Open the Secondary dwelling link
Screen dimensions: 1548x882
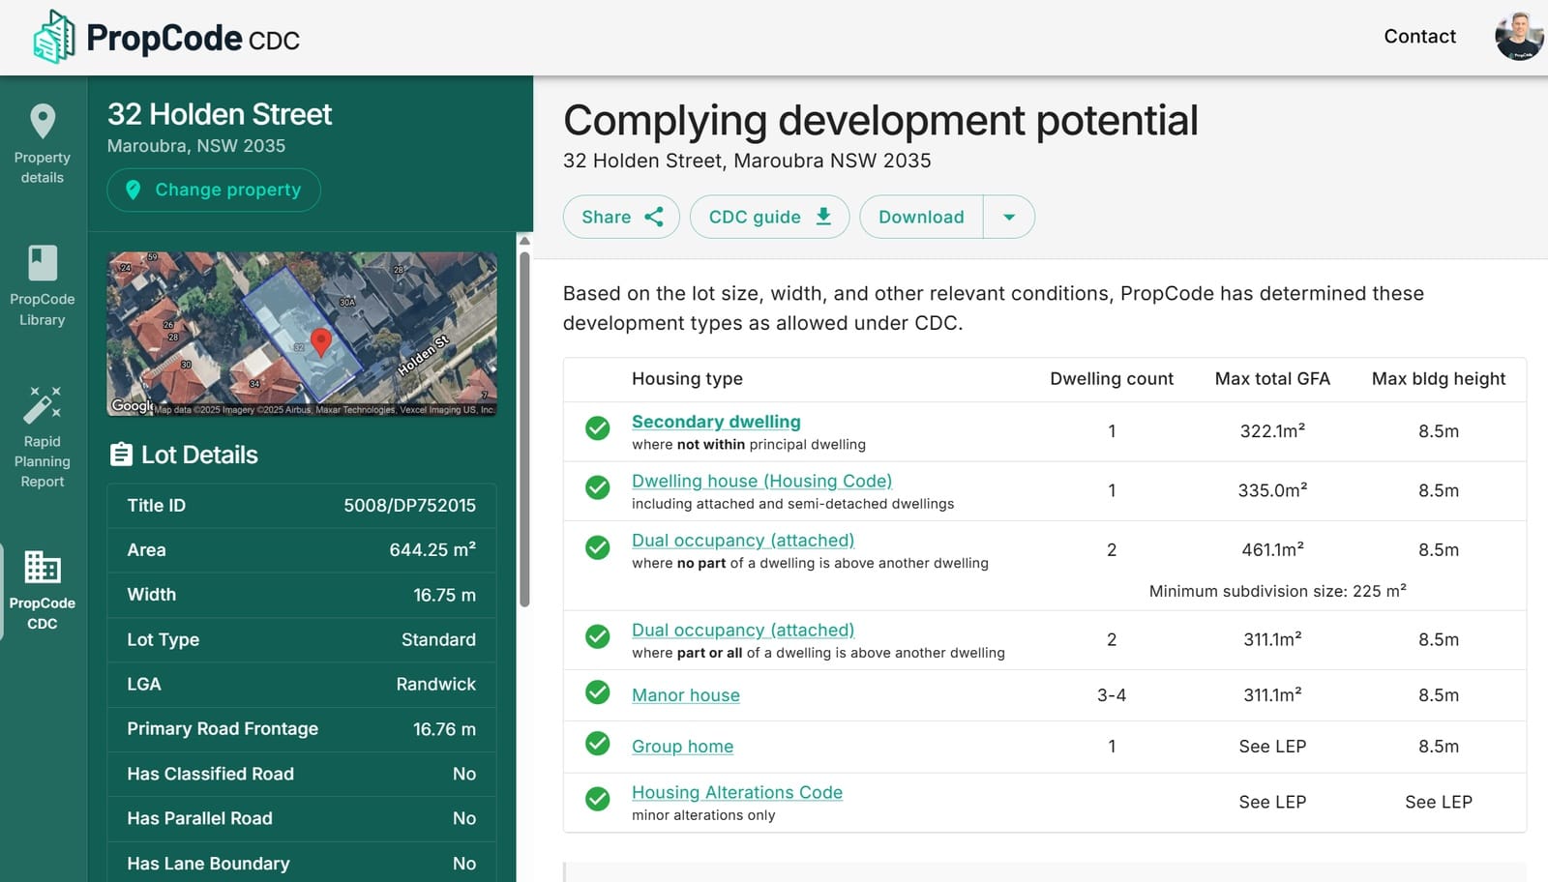pos(716,422)
